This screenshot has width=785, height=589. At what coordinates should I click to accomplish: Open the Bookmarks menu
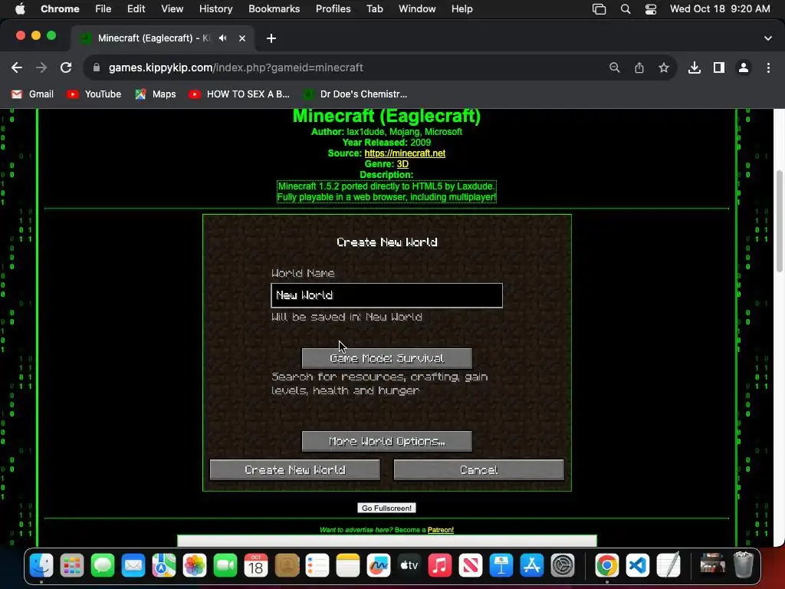tap(274, 9)
